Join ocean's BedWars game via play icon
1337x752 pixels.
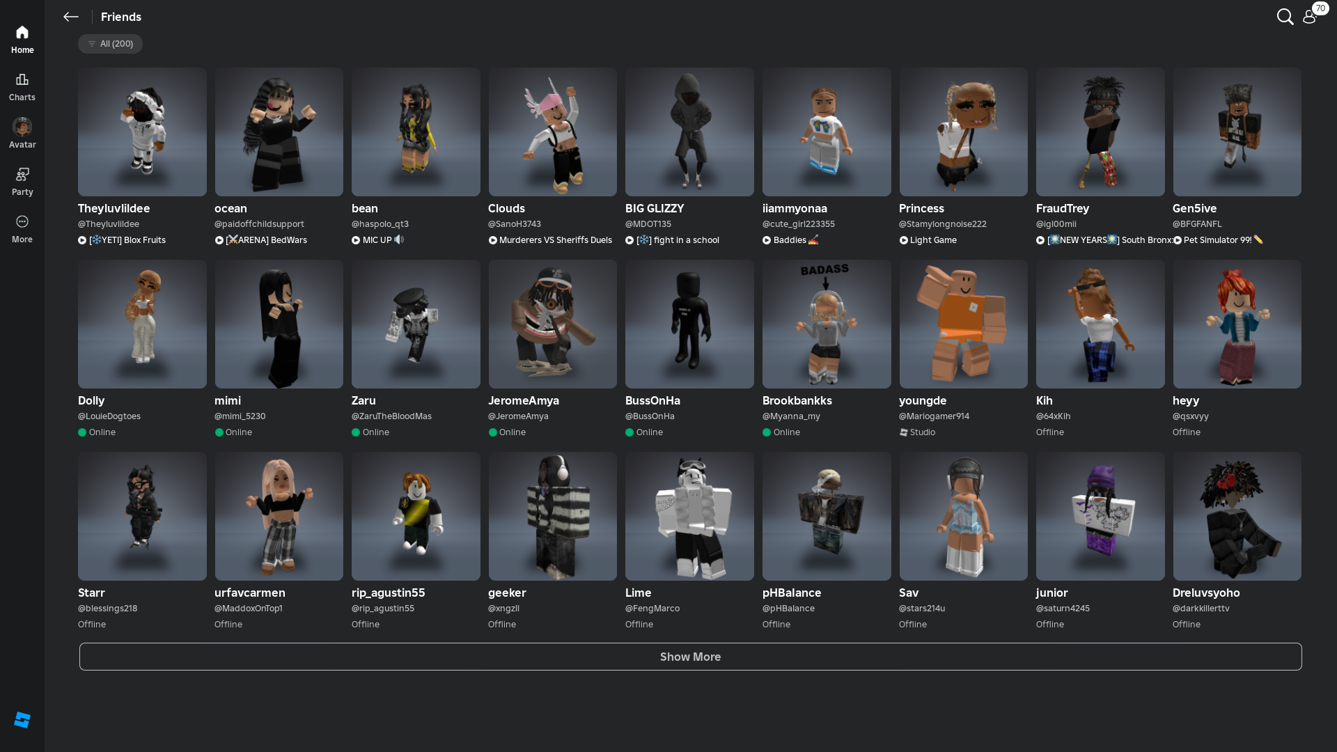click(x=219, y=240)
